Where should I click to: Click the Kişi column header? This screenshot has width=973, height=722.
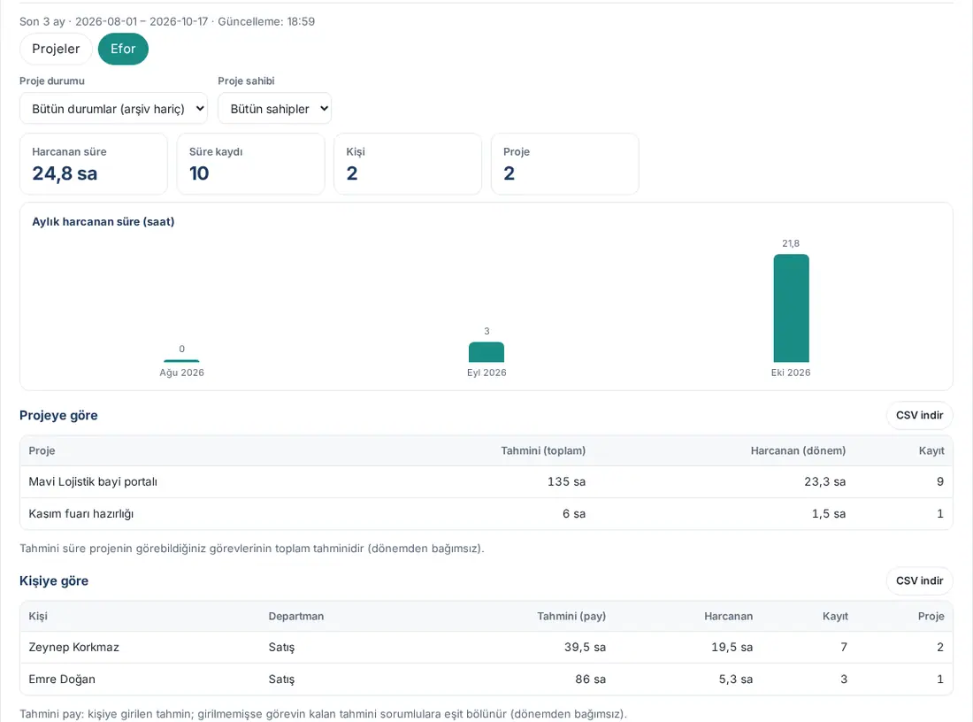click(x=38, y=617)
